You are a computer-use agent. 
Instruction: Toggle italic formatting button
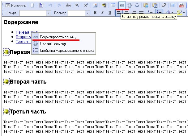point(102,13)
